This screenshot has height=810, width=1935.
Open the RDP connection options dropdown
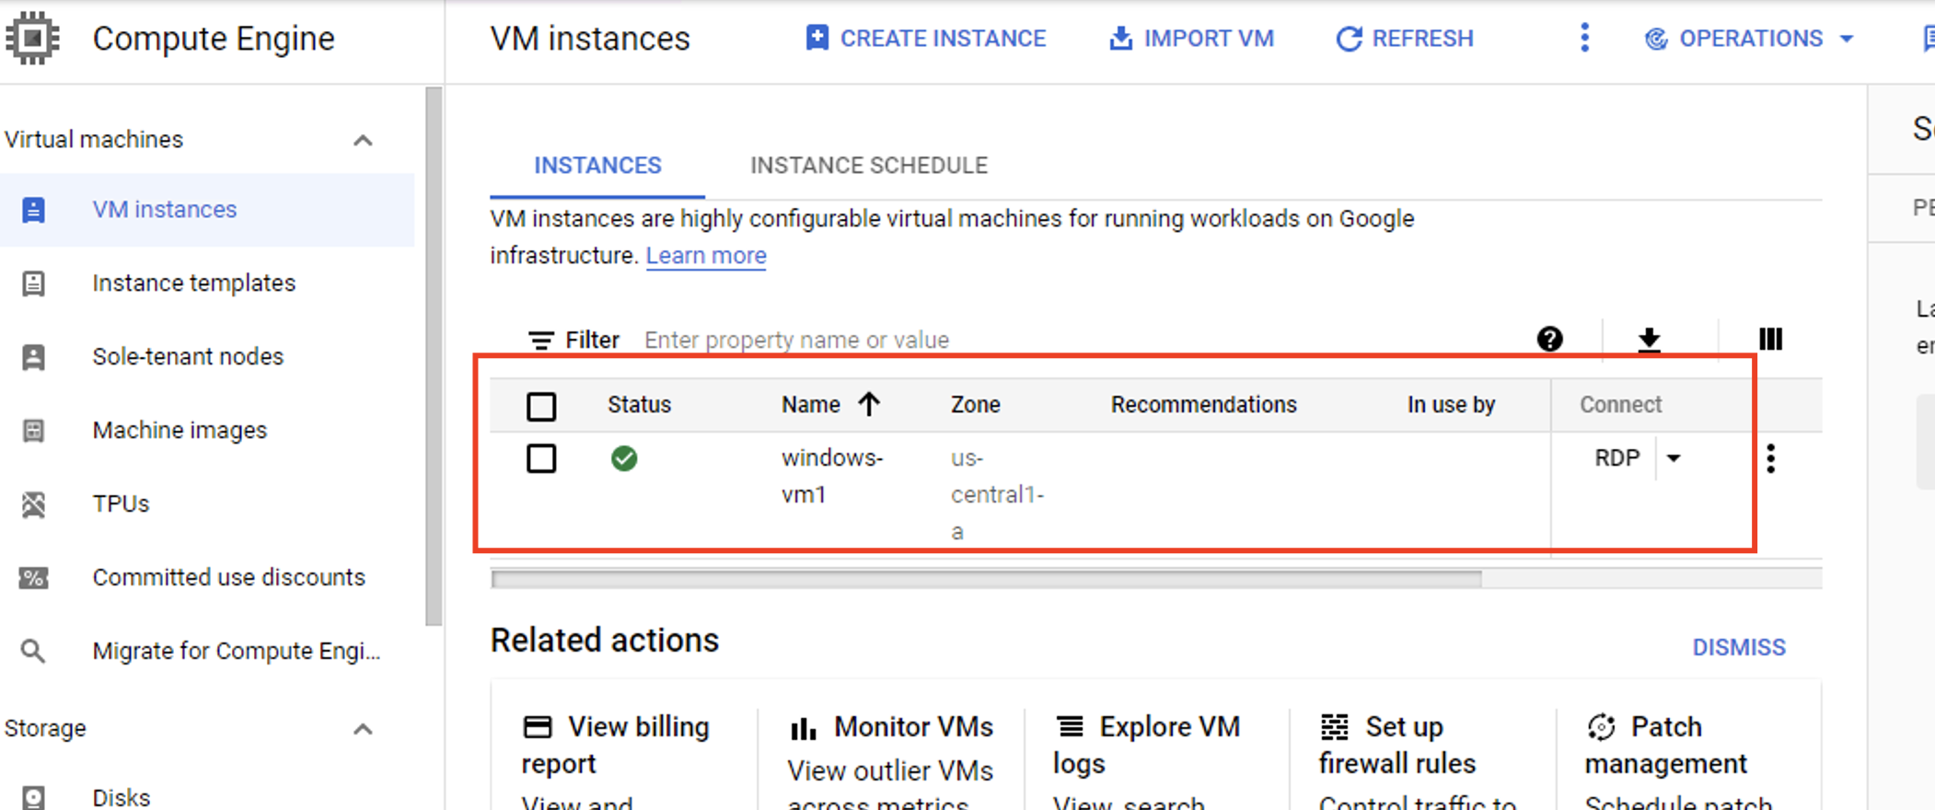tap(1674, 458)
